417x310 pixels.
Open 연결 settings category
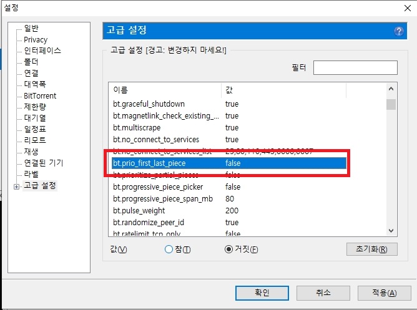31,73
